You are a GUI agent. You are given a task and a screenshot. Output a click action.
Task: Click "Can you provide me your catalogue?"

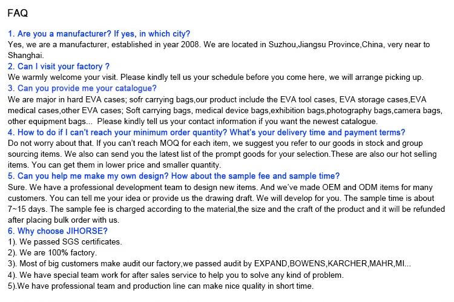[82, 88]
